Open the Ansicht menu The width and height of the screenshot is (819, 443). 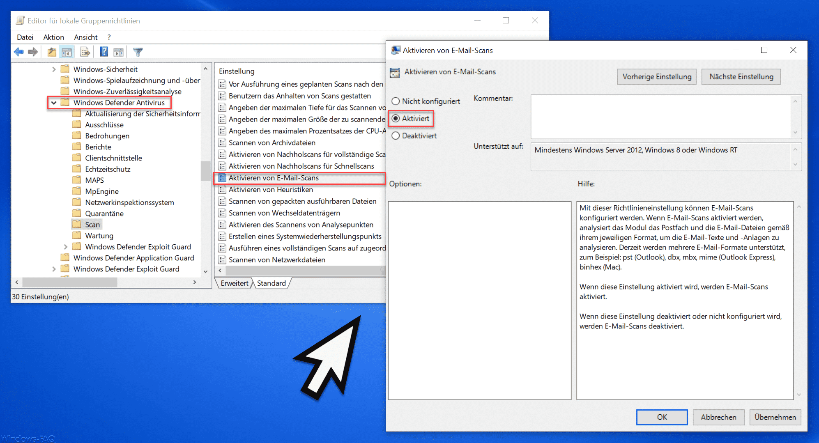[x=86, y=37]
